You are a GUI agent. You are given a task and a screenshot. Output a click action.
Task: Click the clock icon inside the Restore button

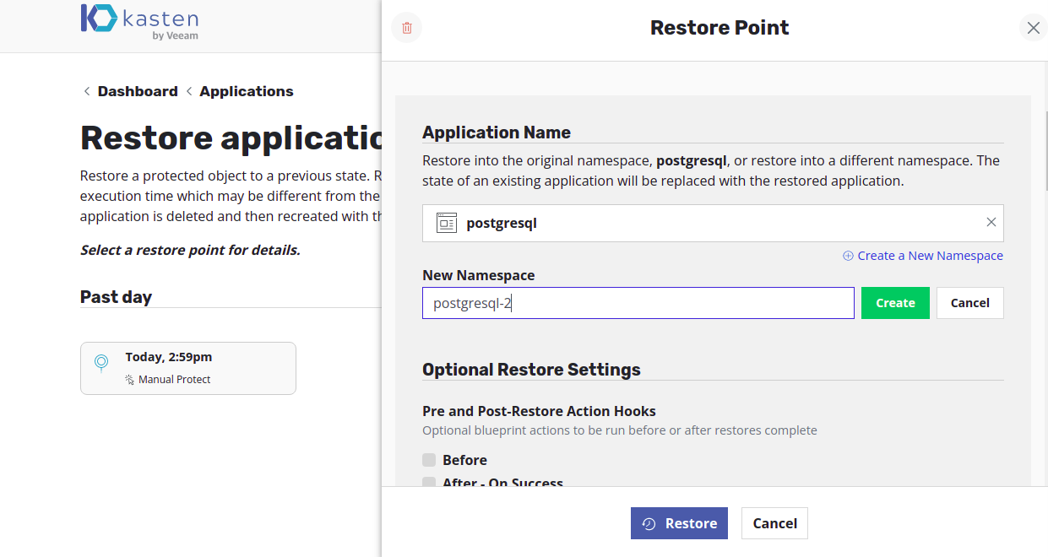[x=649, y=522]
